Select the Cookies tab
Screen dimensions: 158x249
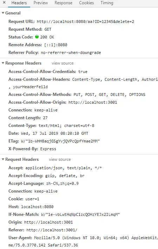coord(86,3)
